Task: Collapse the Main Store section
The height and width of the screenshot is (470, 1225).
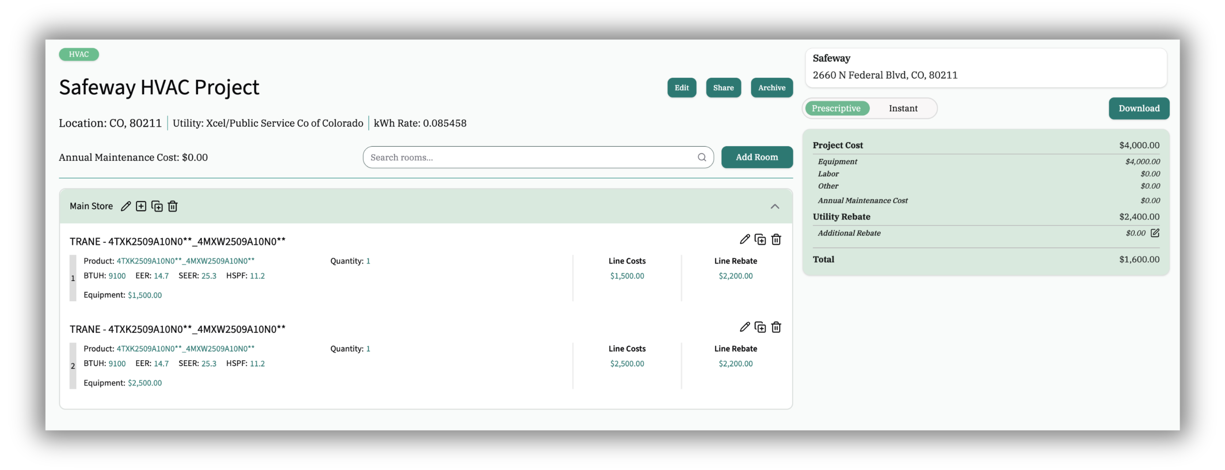Action: 775,206
